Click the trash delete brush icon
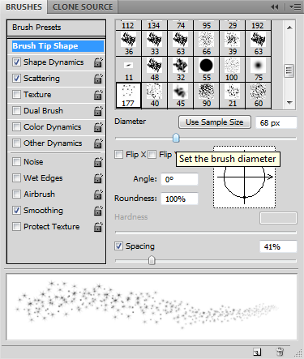The height and width of the screenshot is (359, 304). click(x=280, y=352)
